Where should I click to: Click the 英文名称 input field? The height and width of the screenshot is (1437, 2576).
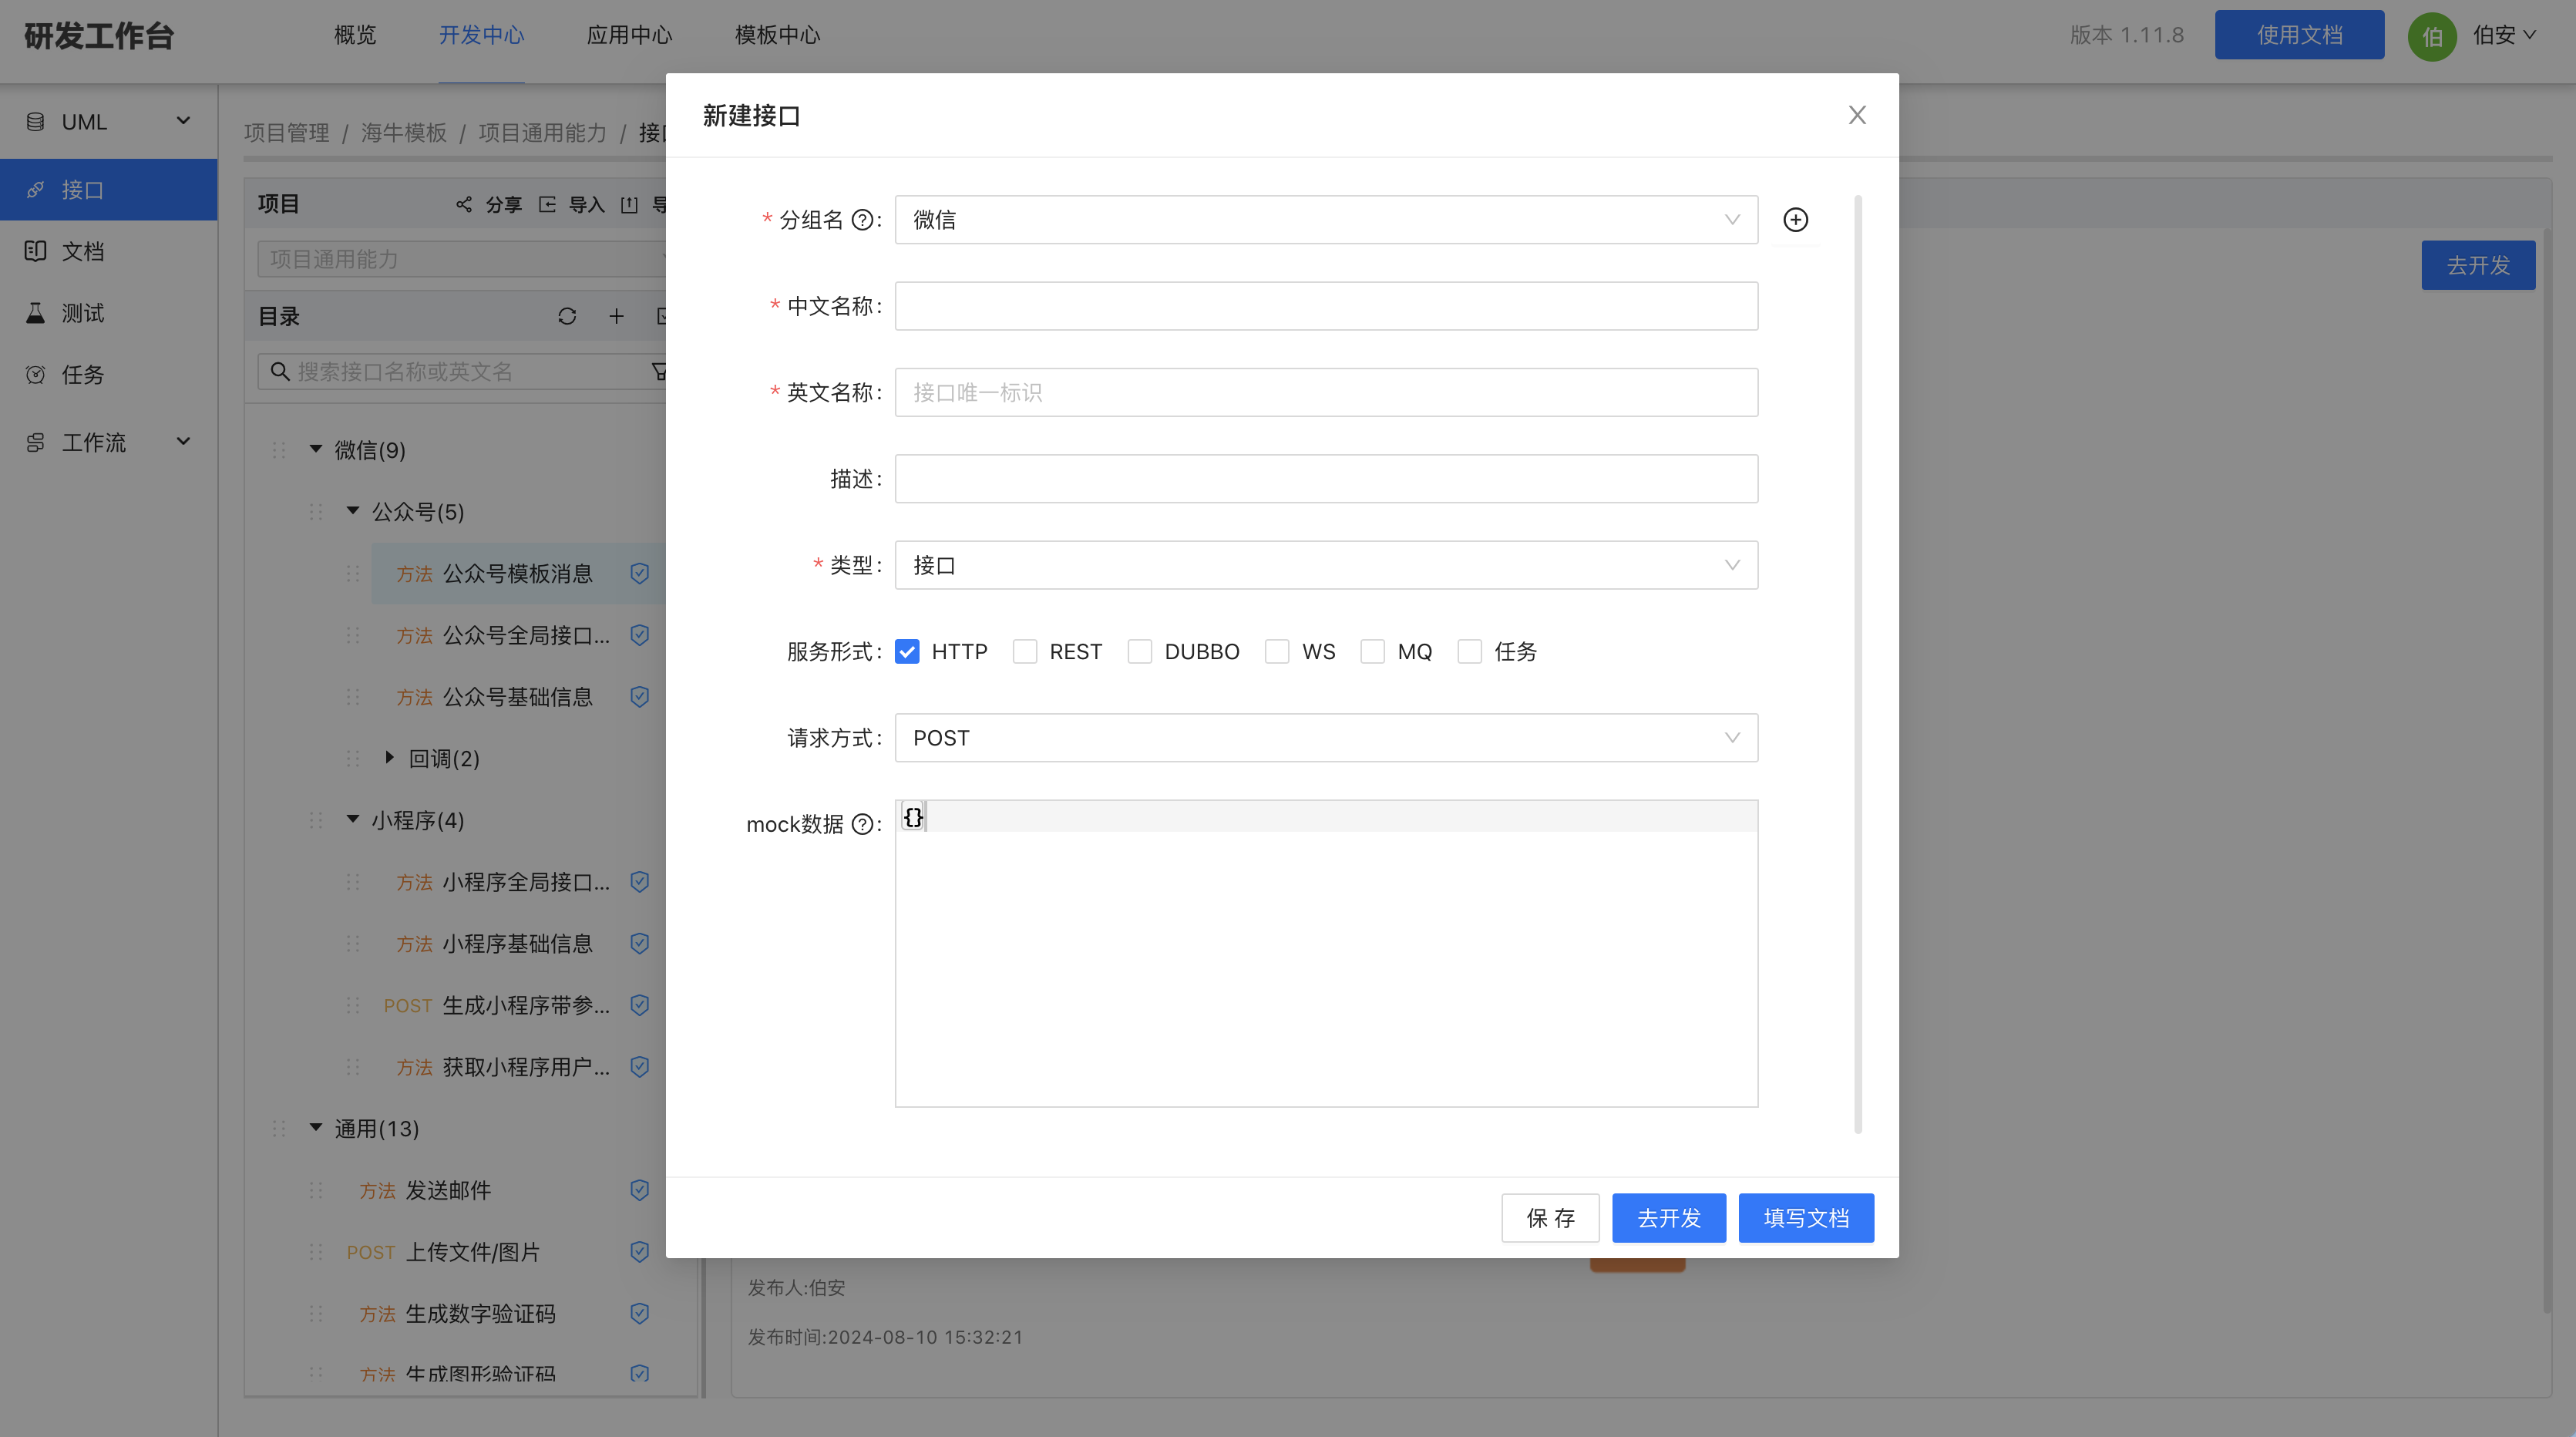(x=1326, y=393)
